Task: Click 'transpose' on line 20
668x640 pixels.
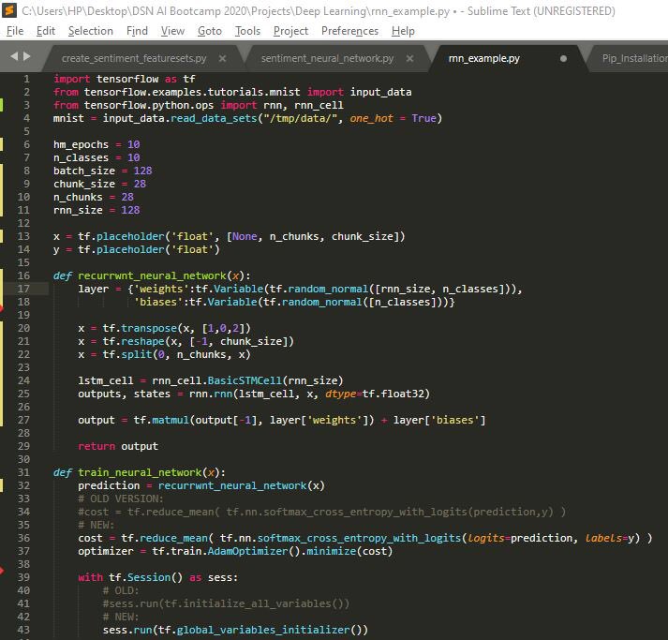Action: pyautogui.click(x=149, y=328)
